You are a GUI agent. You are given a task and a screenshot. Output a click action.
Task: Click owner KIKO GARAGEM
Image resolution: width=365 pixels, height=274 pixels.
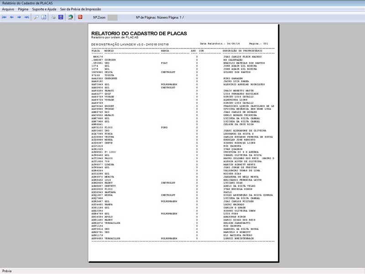tap(233, 78)
